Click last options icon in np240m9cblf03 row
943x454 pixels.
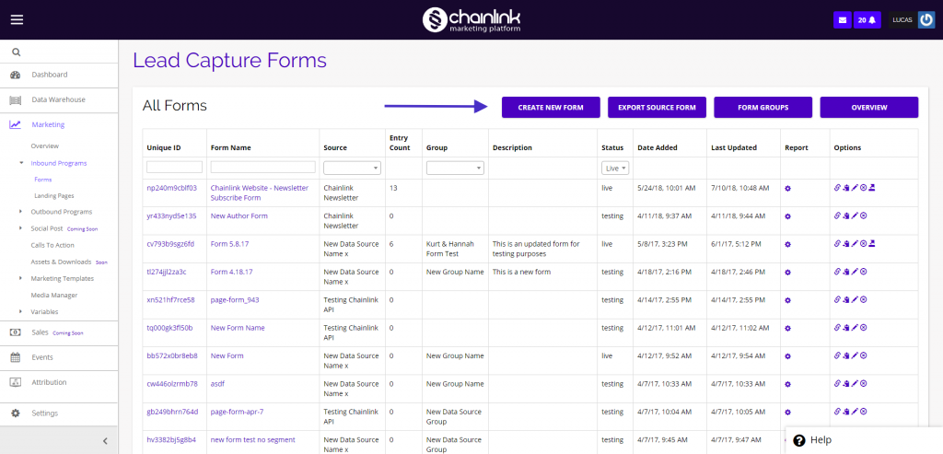coord(872,188)
